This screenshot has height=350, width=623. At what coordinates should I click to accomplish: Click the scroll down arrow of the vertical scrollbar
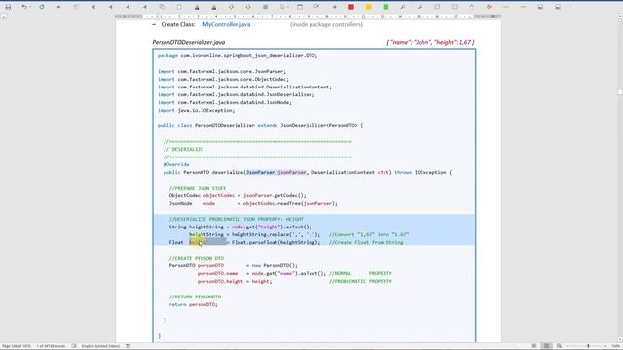point(620,339)
